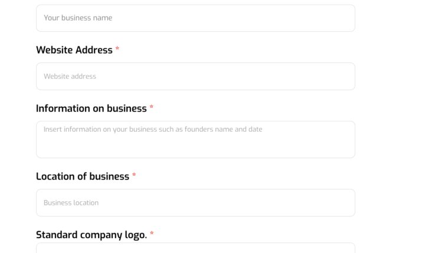
Task: Click the required asterisk after Information on business
Action: 152,108
